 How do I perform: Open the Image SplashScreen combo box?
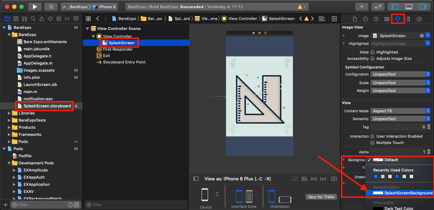400,36
